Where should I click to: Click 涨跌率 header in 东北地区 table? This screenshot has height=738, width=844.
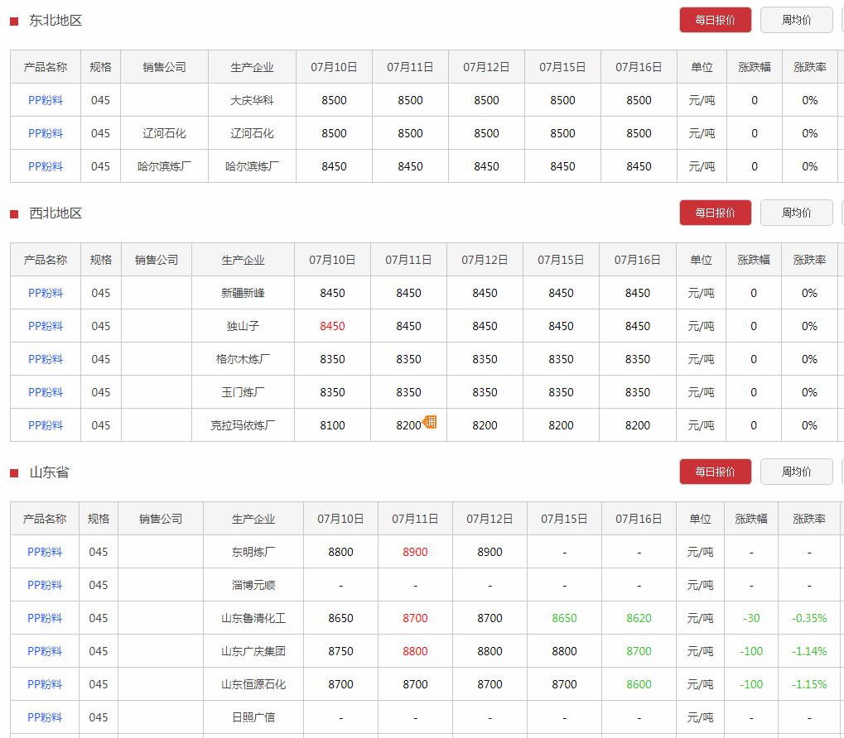(x=809, y=67)
